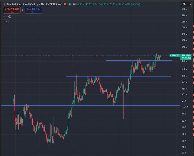This screenshot has width=194, height=156.
Task: Click the 620M price axis label
Action: (x=185, y=21)
